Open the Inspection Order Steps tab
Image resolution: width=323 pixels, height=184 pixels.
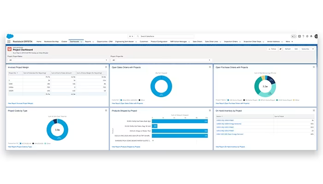(x=252, y=42)
